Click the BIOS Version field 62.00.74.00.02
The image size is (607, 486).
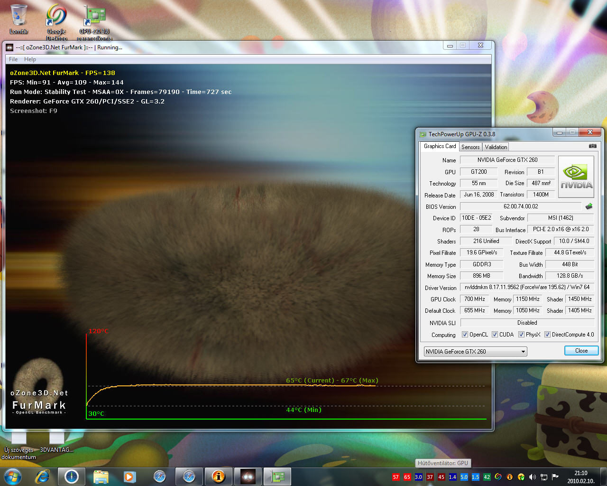(x=521, y=206)
